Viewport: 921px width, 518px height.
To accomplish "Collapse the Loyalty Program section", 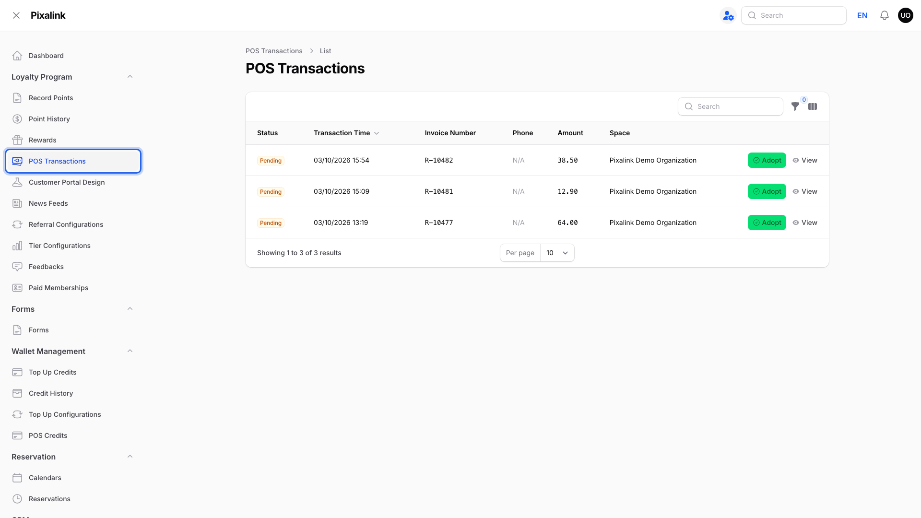I will pos(130,77).
